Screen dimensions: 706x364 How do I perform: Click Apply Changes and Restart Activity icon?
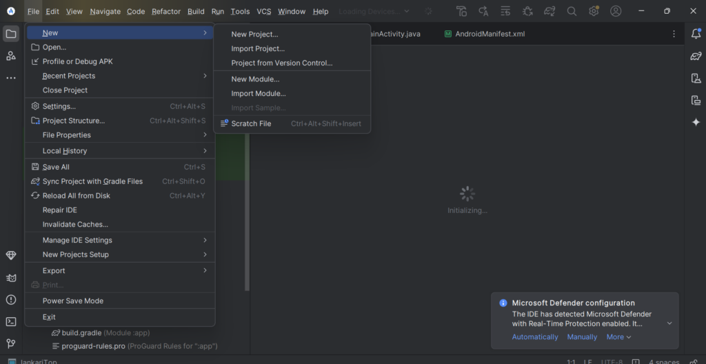coord(483,11)
